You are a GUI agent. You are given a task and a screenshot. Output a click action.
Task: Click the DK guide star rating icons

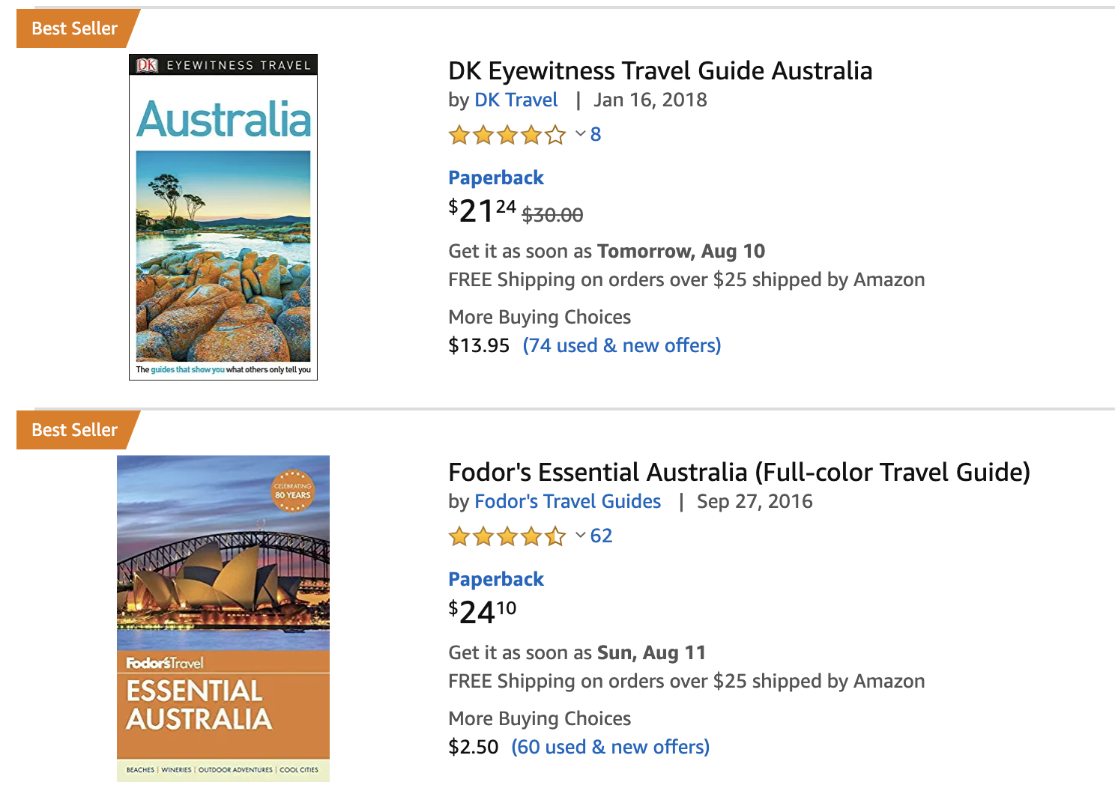coord(507,135)
